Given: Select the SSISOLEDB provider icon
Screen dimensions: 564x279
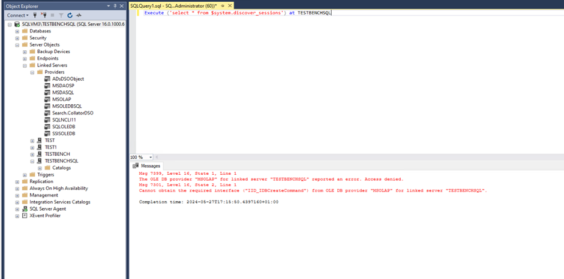Looking at the screenshot, I should tap(47, 134).
